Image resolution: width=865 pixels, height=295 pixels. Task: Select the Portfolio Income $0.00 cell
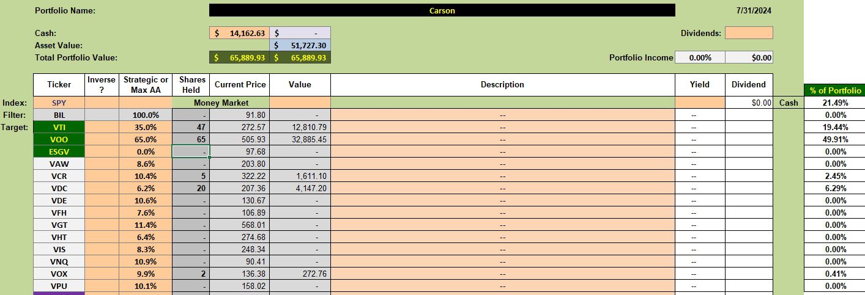tap(749, 57)
